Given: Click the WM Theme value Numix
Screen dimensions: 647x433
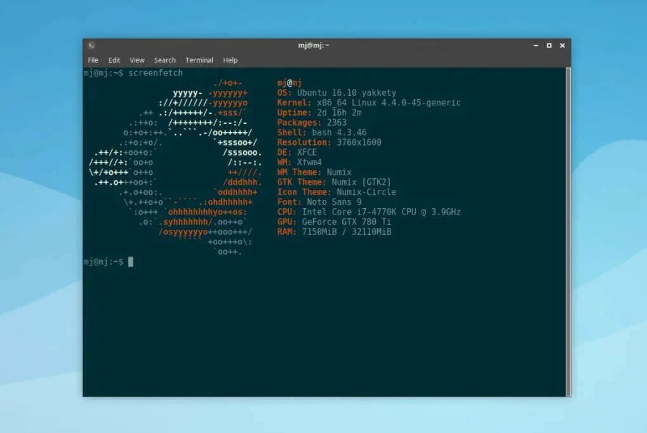Looking at the screenshot, I should [x=339, y=172].
